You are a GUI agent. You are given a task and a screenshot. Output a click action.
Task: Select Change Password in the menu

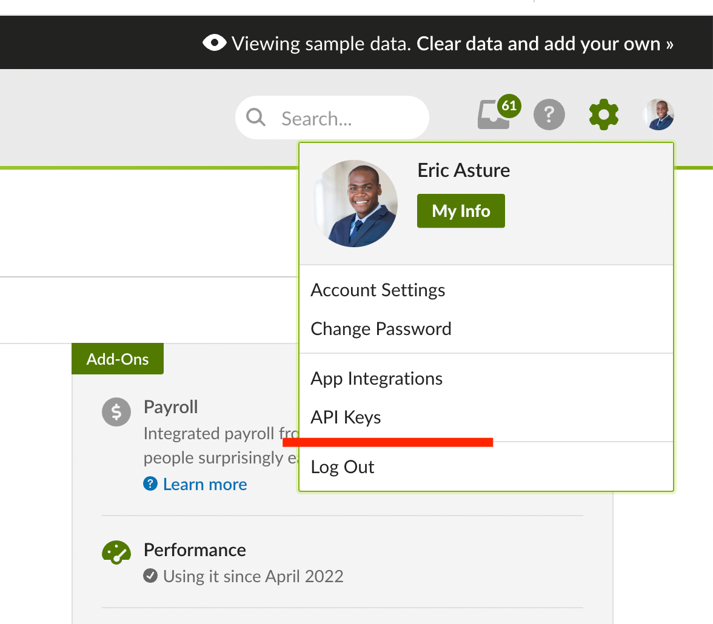(x=381, y=328)
